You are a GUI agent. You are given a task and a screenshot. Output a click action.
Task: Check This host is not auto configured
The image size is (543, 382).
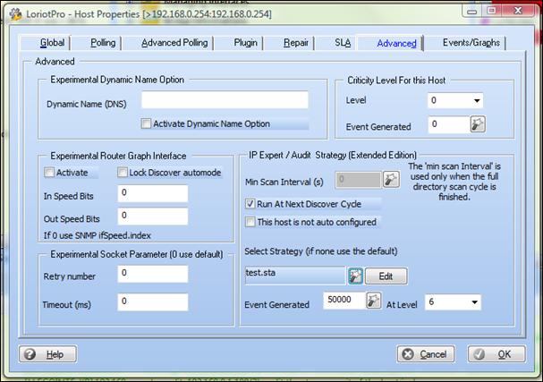click(x=251, y=222)
